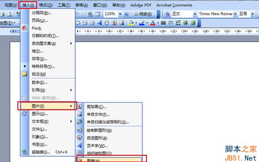
Task: Expand the drawing toolbar options handle
Action: point(199,23)
